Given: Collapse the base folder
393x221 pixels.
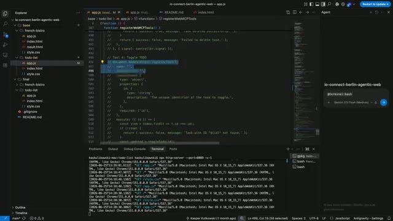Looking at the screenshot, I should tap(26, 25).
